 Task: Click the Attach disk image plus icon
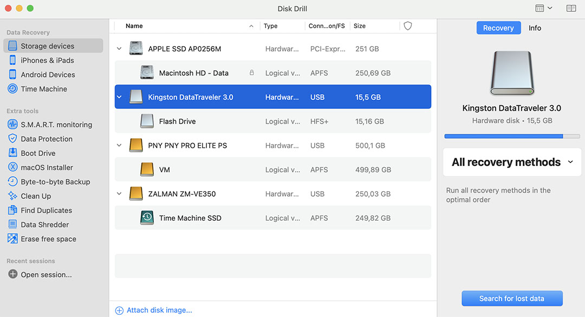pyautogui.click(x=119, y=310)
